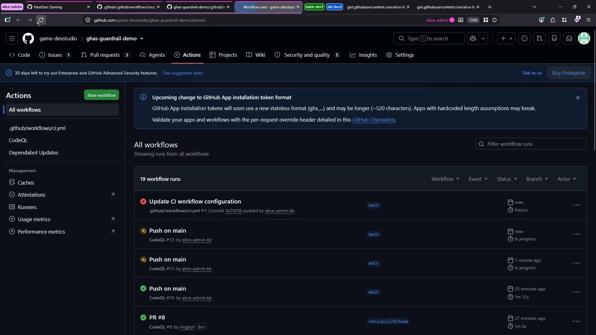Expand the Status filter dropdown
596x335 pixels.
[507, 179]
